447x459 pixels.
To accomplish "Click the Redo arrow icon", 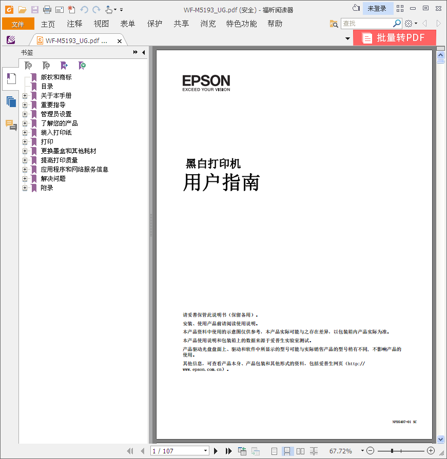I will pos(96,10).
